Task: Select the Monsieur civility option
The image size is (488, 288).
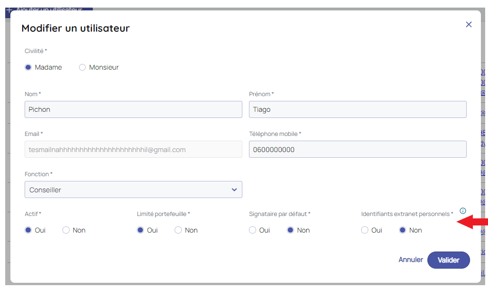Action: pos(82,67)
